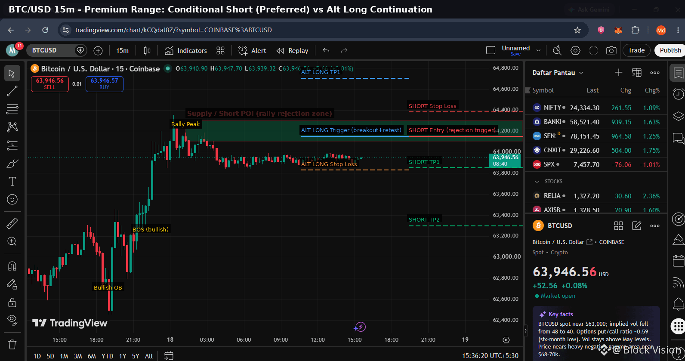Open the Fibonacci retracement tools
Image resolution: width=685 pixels, height=361 pixels.
pyautogui.click(x=12, y=109)
